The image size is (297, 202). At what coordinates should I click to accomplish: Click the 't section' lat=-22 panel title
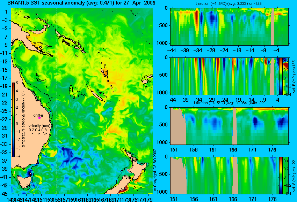point(229,103)
